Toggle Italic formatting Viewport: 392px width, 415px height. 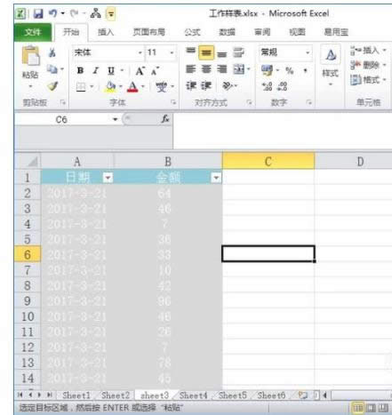(95, 70)
